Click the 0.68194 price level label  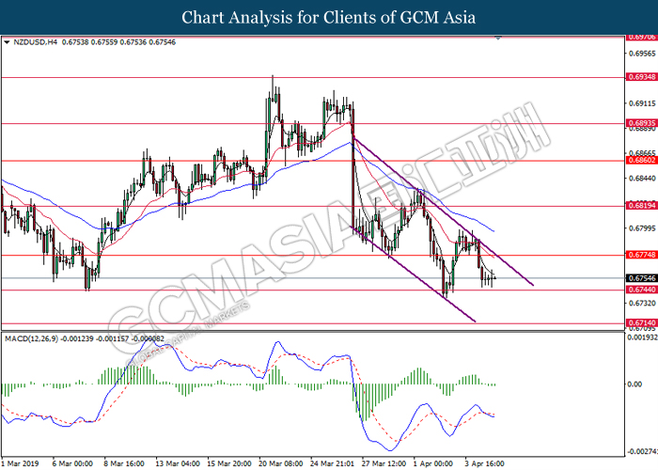click(x=642, y=206)
